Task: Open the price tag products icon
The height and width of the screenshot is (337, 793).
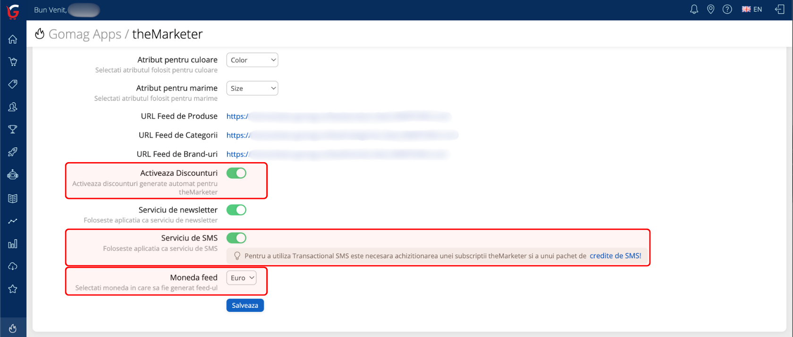Action: pyautogui.click(x=13, y=84)
